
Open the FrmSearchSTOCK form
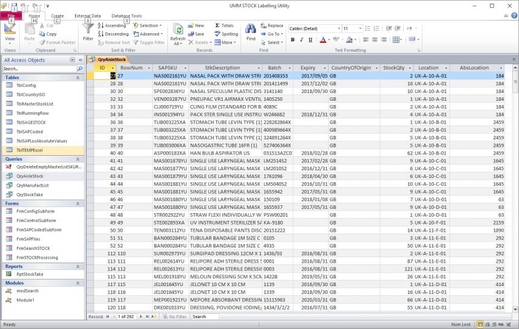coord(33,248)
